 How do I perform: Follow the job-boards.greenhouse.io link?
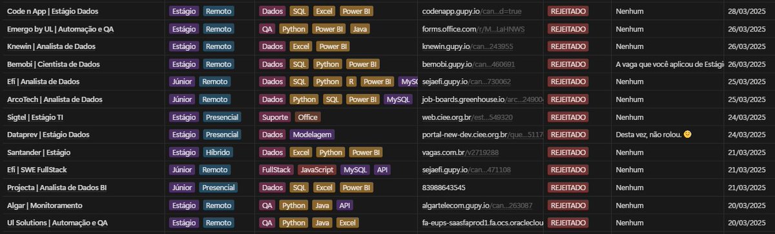[482, 99]
